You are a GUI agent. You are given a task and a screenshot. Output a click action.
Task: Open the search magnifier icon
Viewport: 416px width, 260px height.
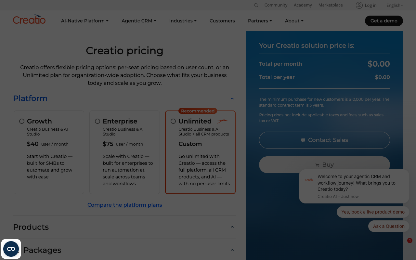click(256, 5)
